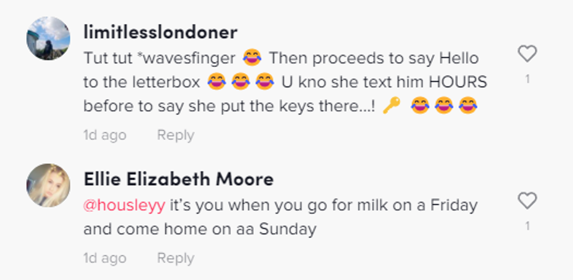
Task: Open the @housleyy mention
Action: pos(124,205)
